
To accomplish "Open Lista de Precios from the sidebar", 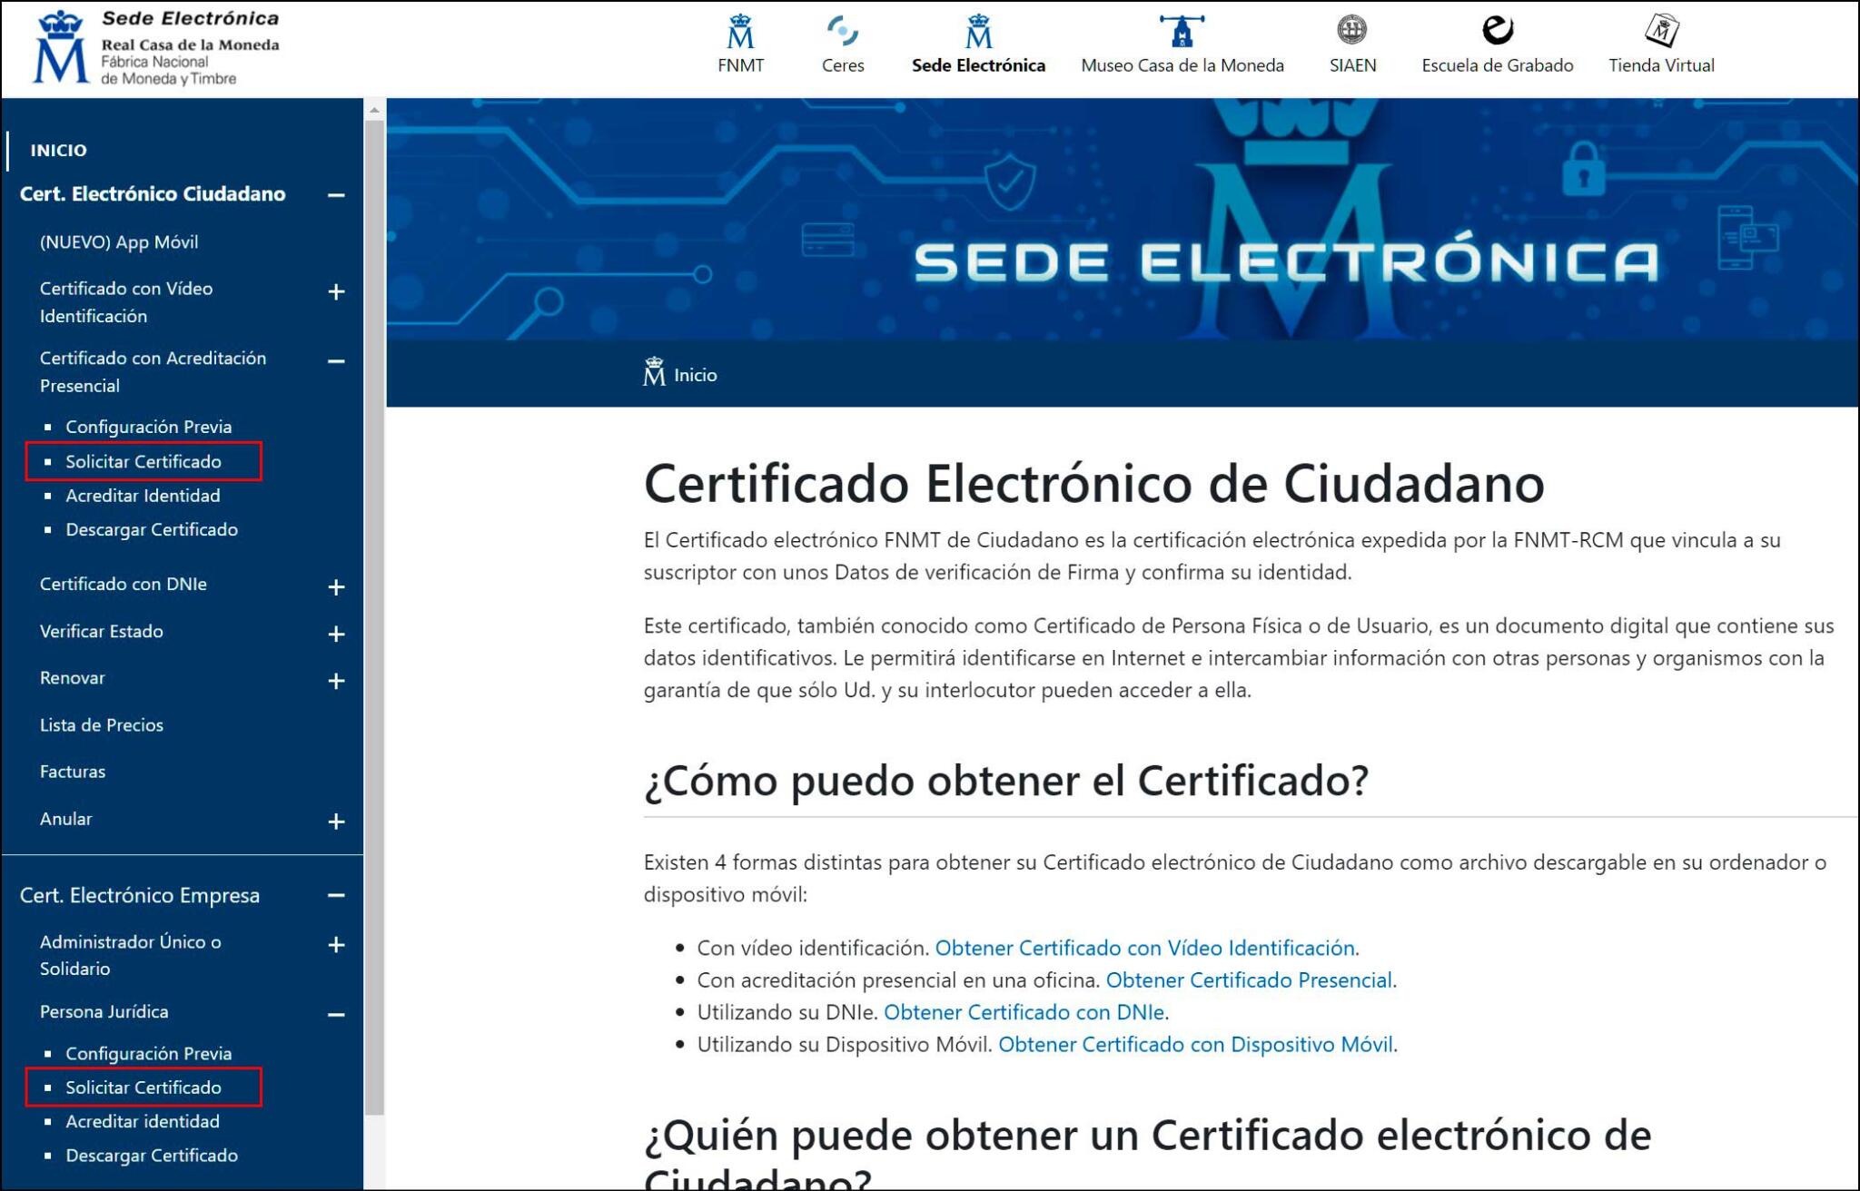I will (x=101, y=725).
